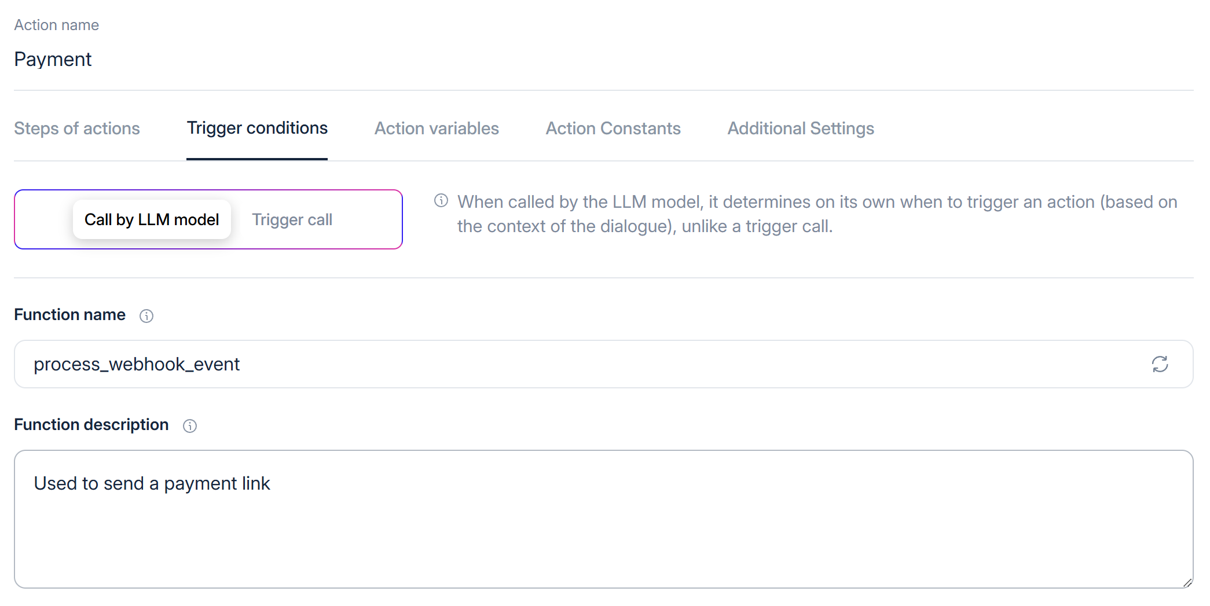Viewport: 1210px width, 606px height.
Task: Go to the Action variables tab
Action: [437, 128]
